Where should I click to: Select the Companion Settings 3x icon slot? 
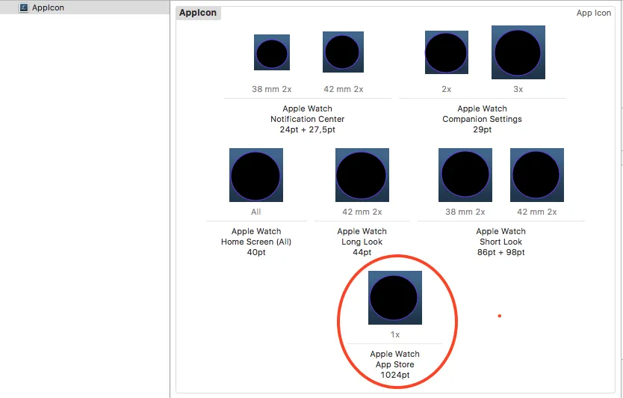click(x=518, y=52)
